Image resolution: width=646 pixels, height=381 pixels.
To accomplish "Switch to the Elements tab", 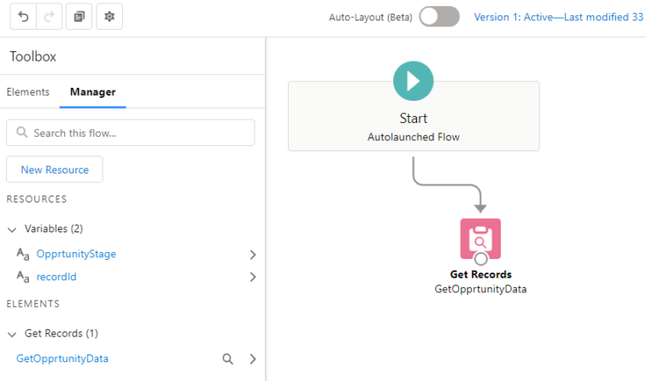I will (28, 92).
